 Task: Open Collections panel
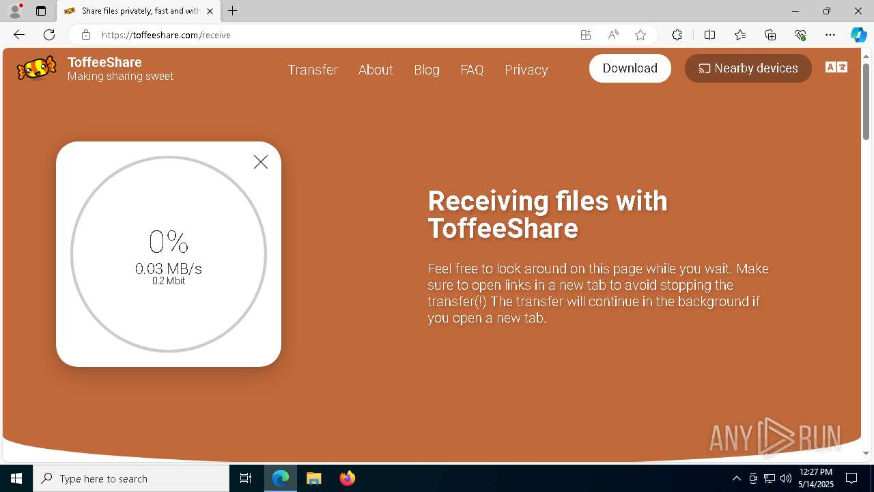pos(770,35)
